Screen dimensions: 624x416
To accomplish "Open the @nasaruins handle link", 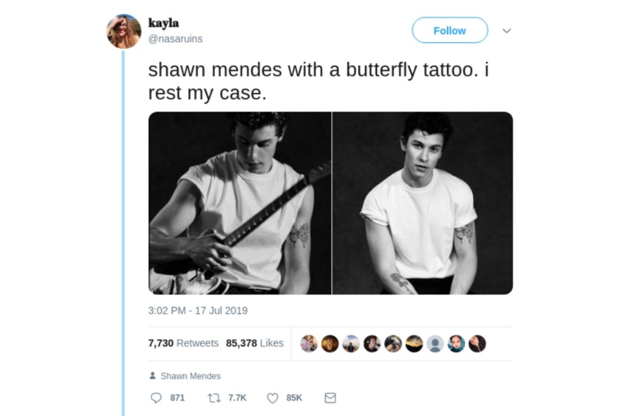I will tap(176, 39).
